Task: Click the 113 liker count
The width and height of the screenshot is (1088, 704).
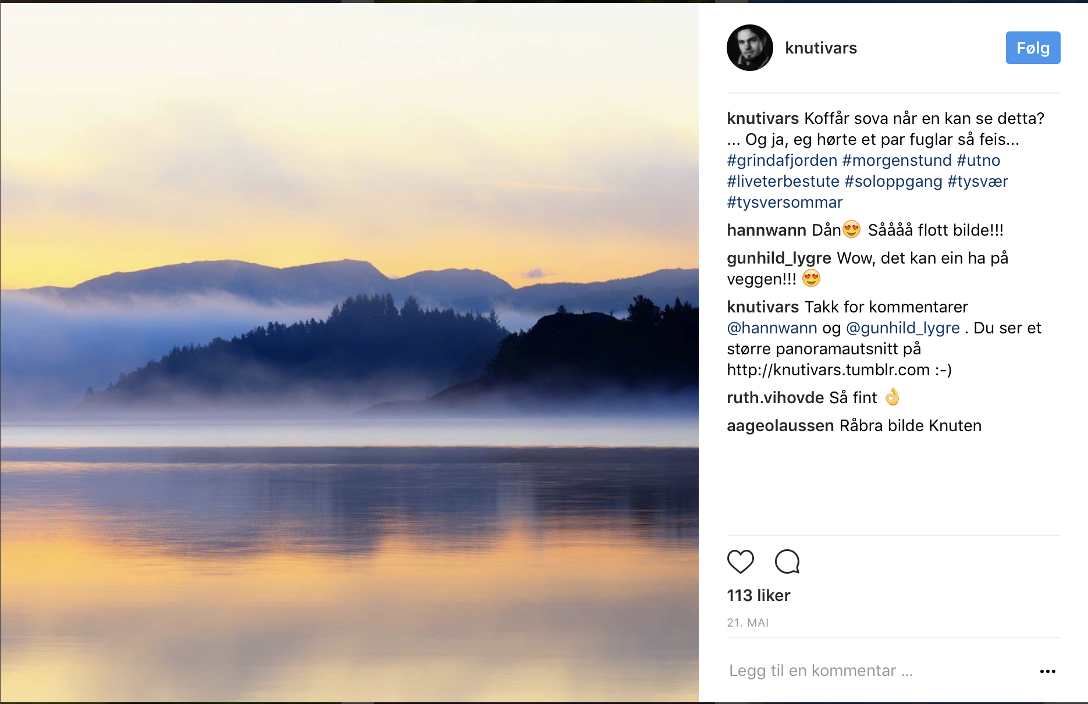Action: (x=758, y=595)
